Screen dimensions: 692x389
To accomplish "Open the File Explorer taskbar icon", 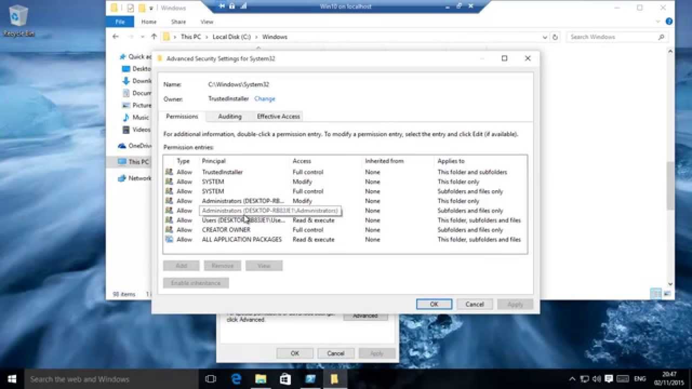I will coord(261,379).
